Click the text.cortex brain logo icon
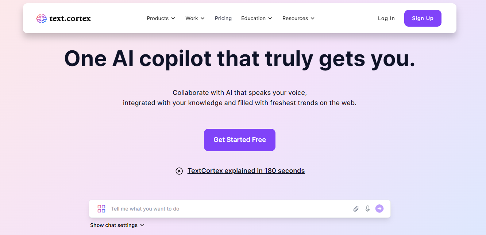The height and width of the screenshot is (235, 486). click(x=42, y=18)
